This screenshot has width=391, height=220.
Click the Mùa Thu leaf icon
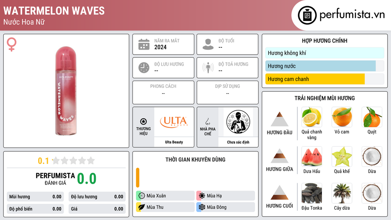coord(142,207)
